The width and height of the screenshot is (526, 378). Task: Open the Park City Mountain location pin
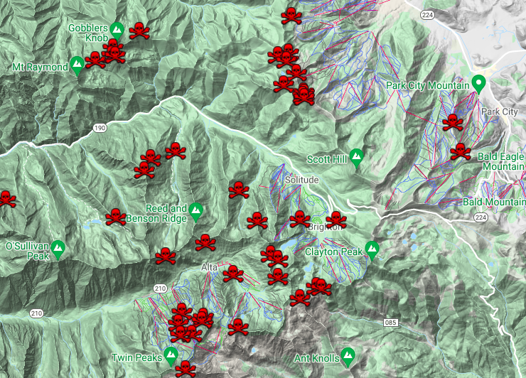[x=479, y=85]
